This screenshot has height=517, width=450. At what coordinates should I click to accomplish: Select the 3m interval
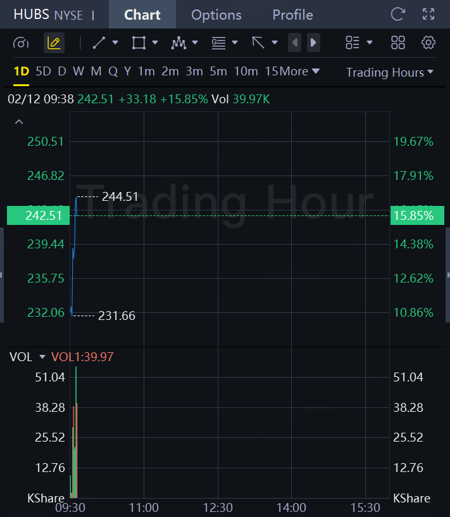click(x=194, y=71)
